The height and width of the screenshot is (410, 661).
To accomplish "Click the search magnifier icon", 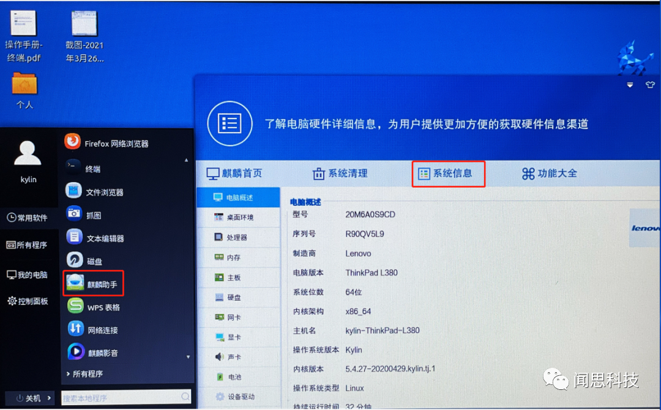I will (x=185, y=397).
